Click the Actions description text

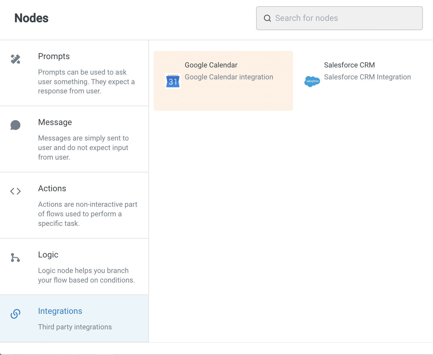[88, 214]
